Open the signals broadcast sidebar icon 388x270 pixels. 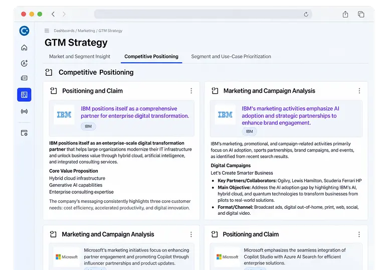(24, 111)
